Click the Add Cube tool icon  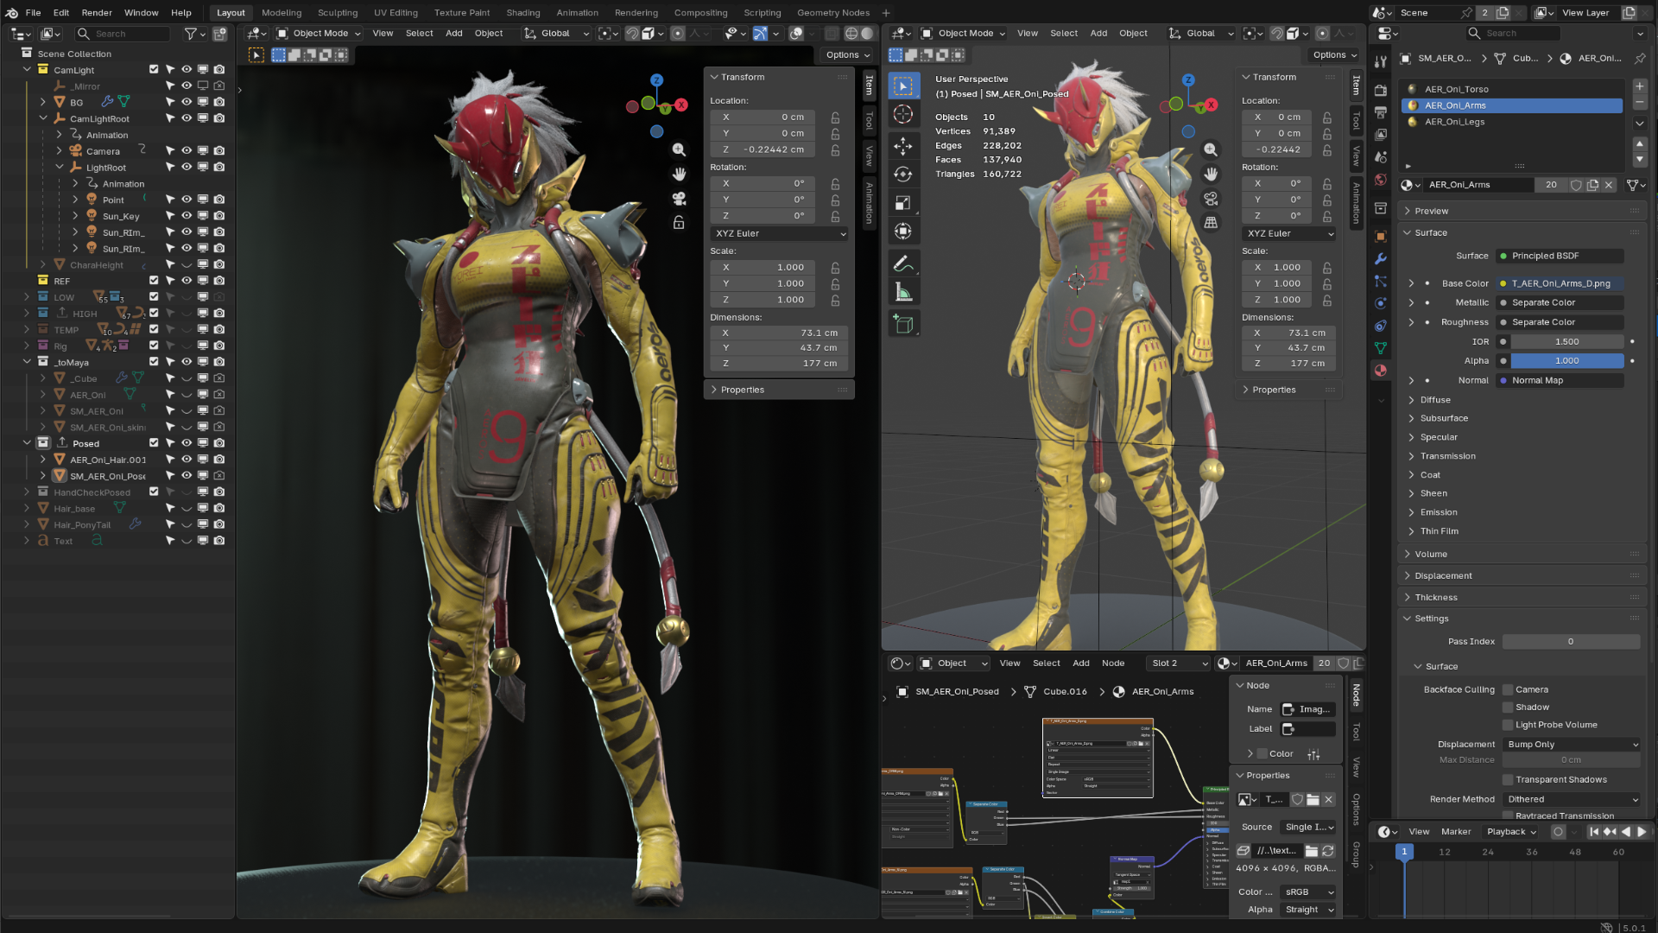click(x=903, y=325)
